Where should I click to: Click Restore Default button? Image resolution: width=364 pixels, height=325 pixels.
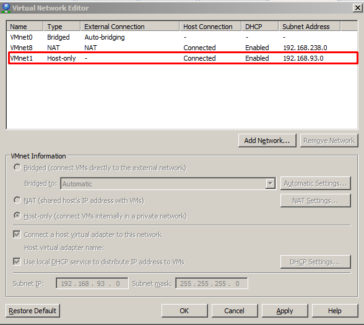coord(32,311)
